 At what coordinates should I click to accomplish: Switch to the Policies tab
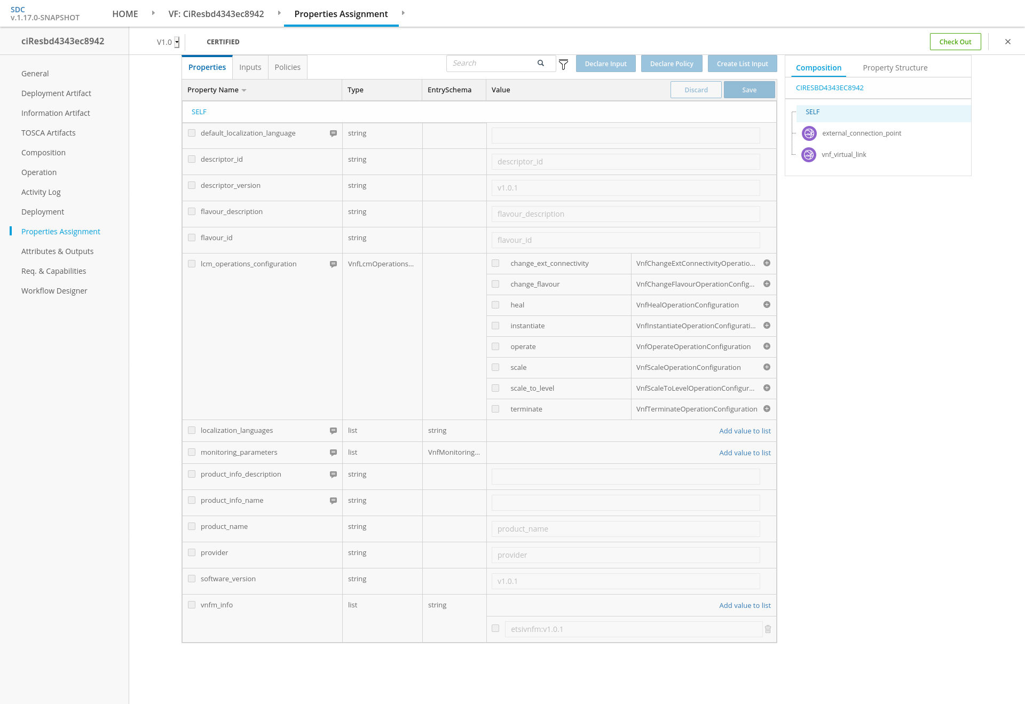288,67
